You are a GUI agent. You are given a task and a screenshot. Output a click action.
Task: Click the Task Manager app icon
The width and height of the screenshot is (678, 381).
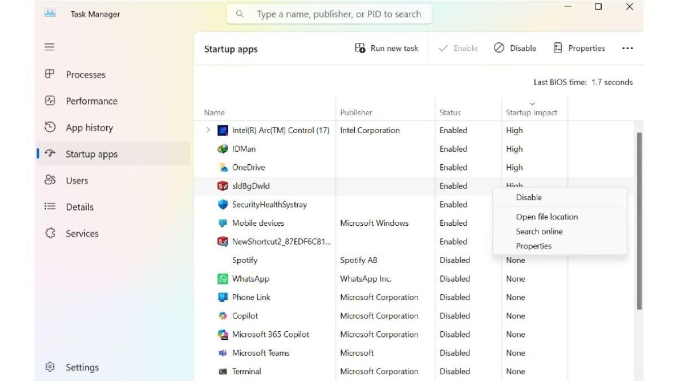50,14
